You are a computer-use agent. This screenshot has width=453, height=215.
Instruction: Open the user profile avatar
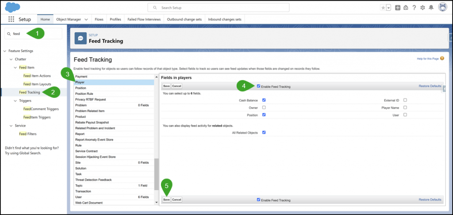(442, 7)
